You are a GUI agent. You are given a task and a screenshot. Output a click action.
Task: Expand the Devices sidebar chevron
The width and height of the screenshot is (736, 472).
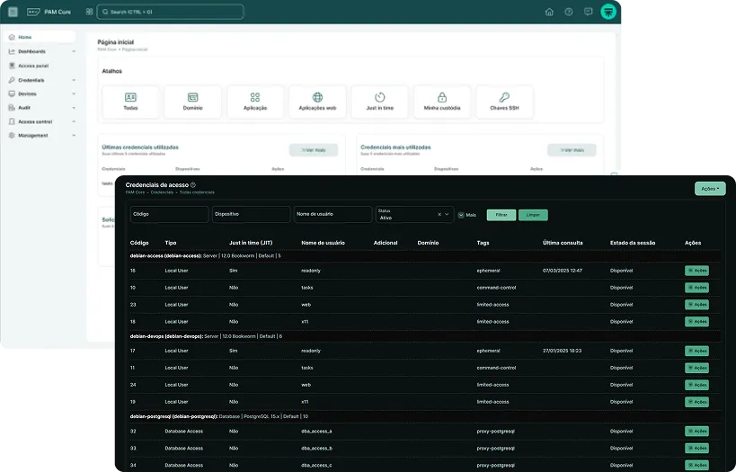click(74, 94)
